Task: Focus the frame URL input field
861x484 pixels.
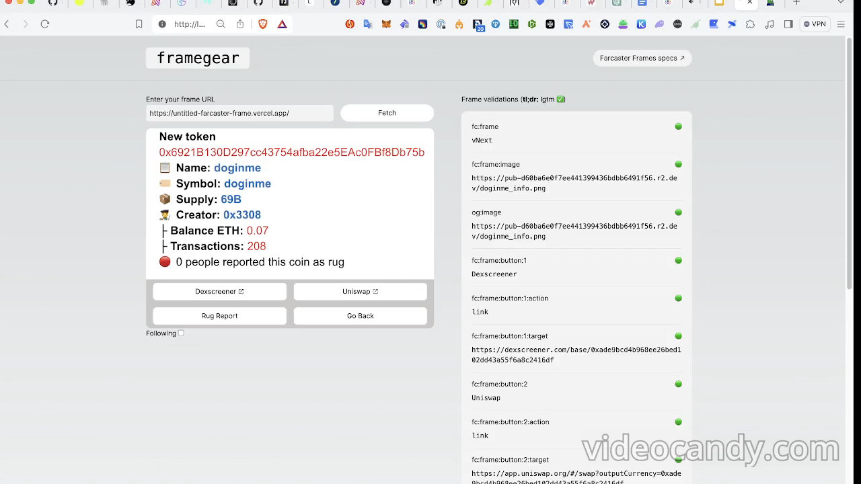Action: (x=239, y=113)
